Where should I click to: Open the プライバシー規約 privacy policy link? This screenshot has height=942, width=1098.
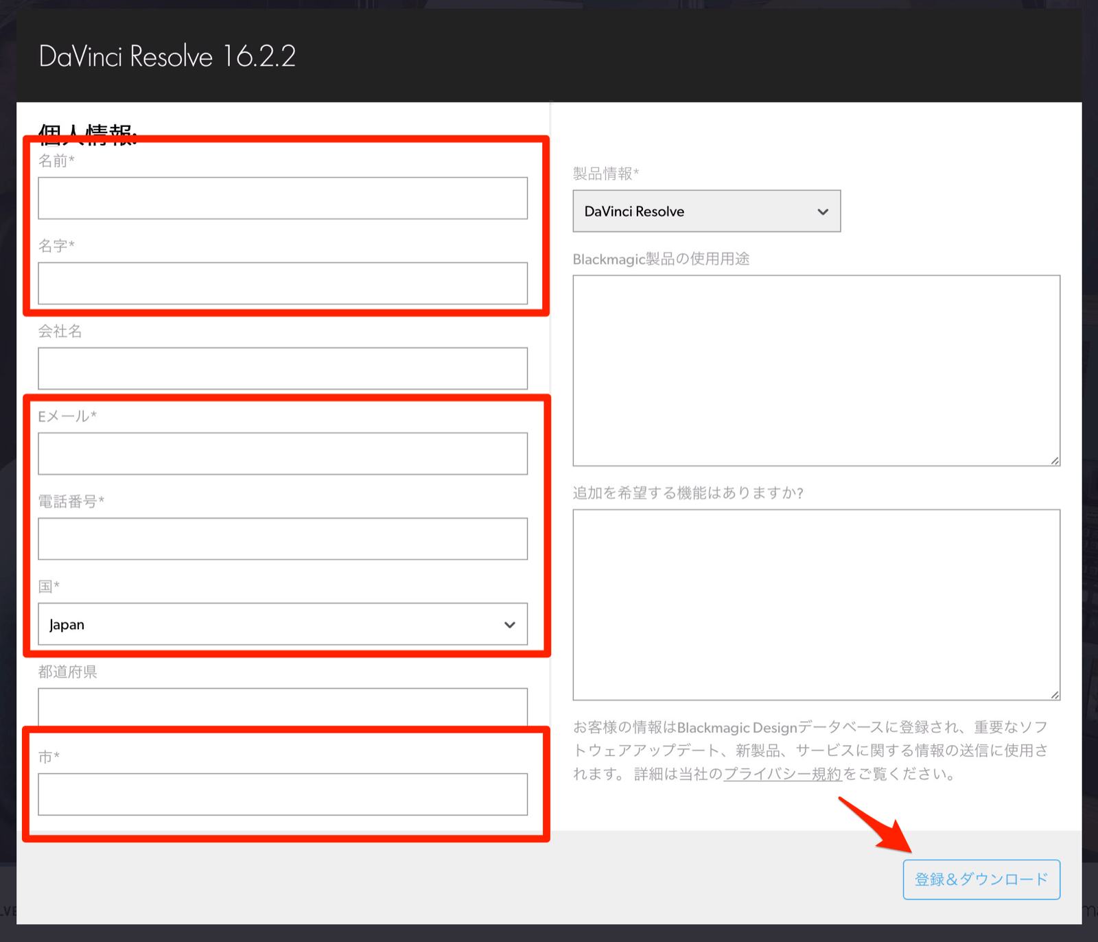coord(782,774)
